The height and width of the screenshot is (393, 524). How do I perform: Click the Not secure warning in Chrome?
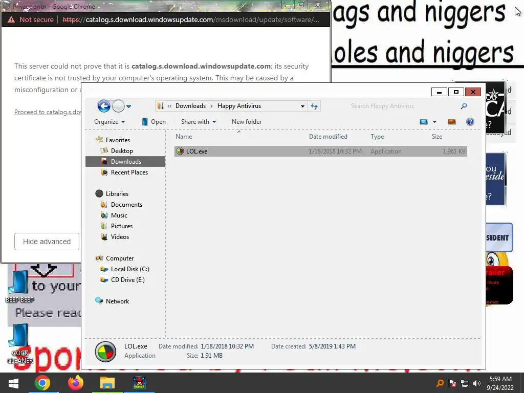point(31,20)
